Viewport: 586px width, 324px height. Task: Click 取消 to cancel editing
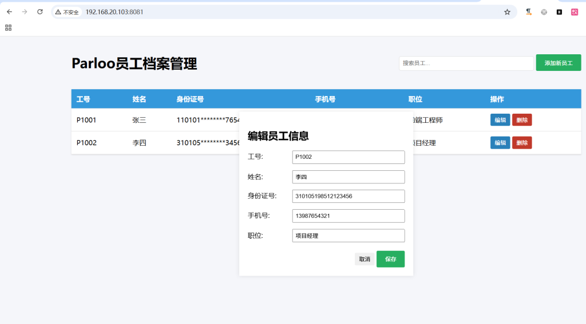click(365, 259)
